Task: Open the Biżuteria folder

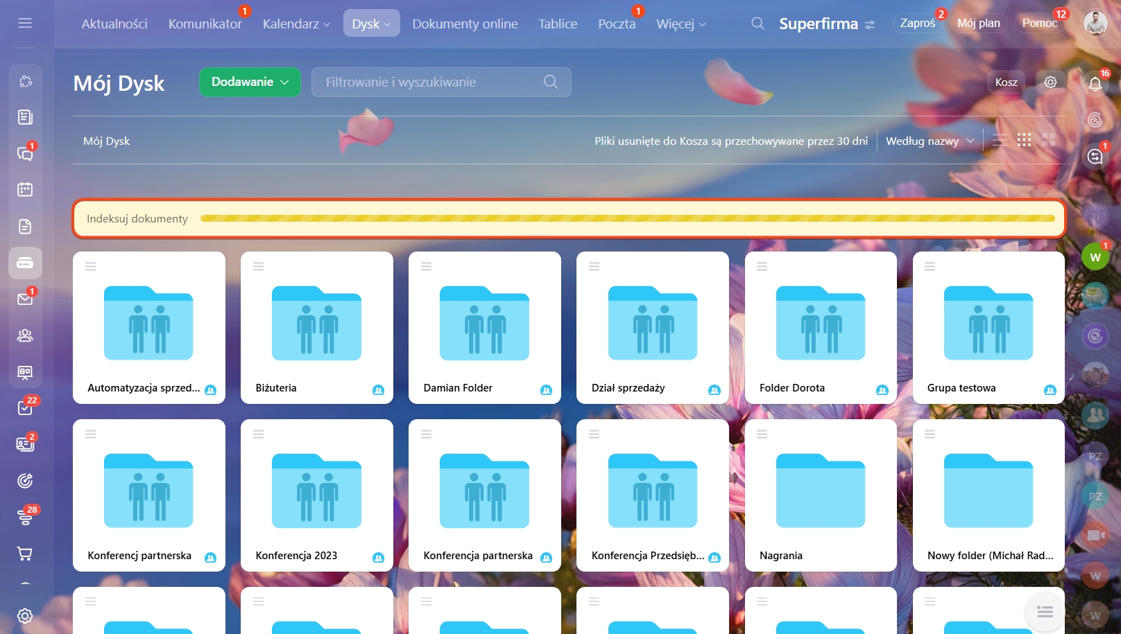Action: pyautogui.click(x=316, y=327)
